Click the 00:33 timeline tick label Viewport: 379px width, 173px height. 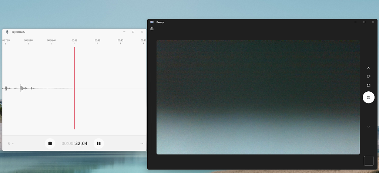[x=97, y=41]
